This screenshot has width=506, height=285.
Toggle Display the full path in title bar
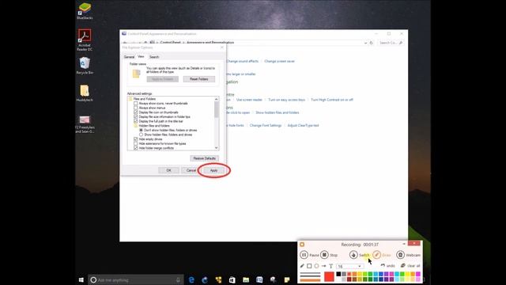pyautogui.click(x=135, y=121)
